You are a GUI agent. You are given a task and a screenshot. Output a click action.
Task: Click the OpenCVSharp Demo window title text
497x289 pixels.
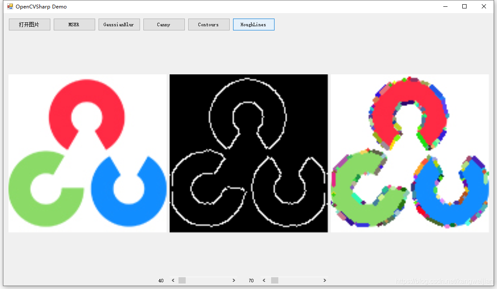click(x=42, y=6)
